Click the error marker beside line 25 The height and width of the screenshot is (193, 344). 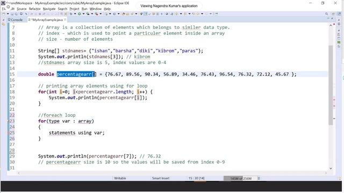9,132
